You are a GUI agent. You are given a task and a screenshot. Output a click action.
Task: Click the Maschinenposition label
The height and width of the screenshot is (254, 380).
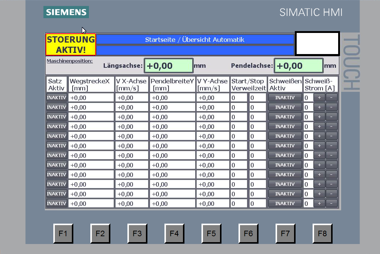click(70, 61)
